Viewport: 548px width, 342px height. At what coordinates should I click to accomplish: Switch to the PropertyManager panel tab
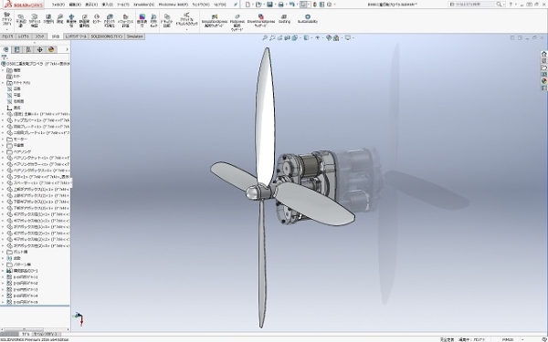pos(16,49)
